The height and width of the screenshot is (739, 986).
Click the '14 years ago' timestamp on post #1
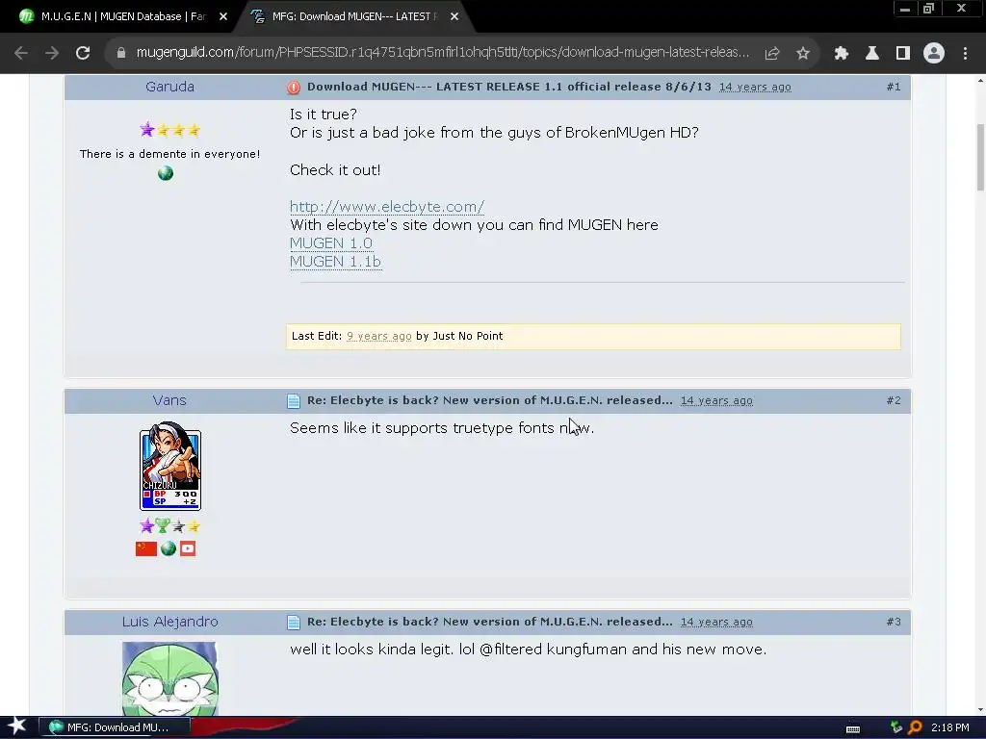755,88
